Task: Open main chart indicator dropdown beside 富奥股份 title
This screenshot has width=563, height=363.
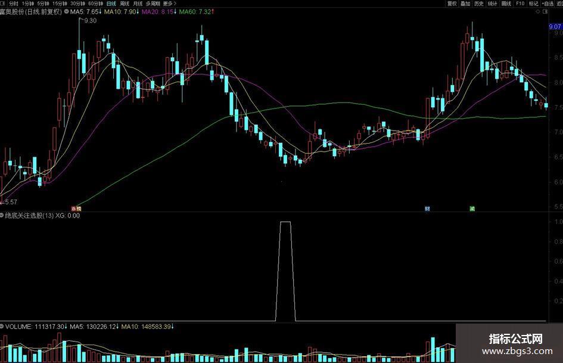Action: click(x=66, y=11)
